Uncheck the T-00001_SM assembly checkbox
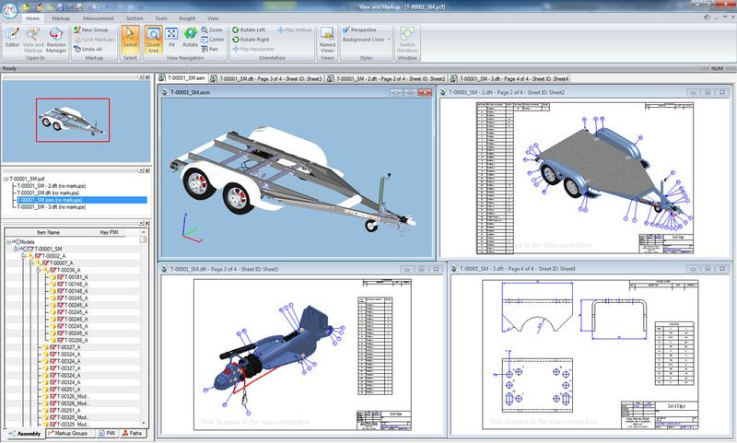Screen dimensions: 737x443 click(31, 249)
